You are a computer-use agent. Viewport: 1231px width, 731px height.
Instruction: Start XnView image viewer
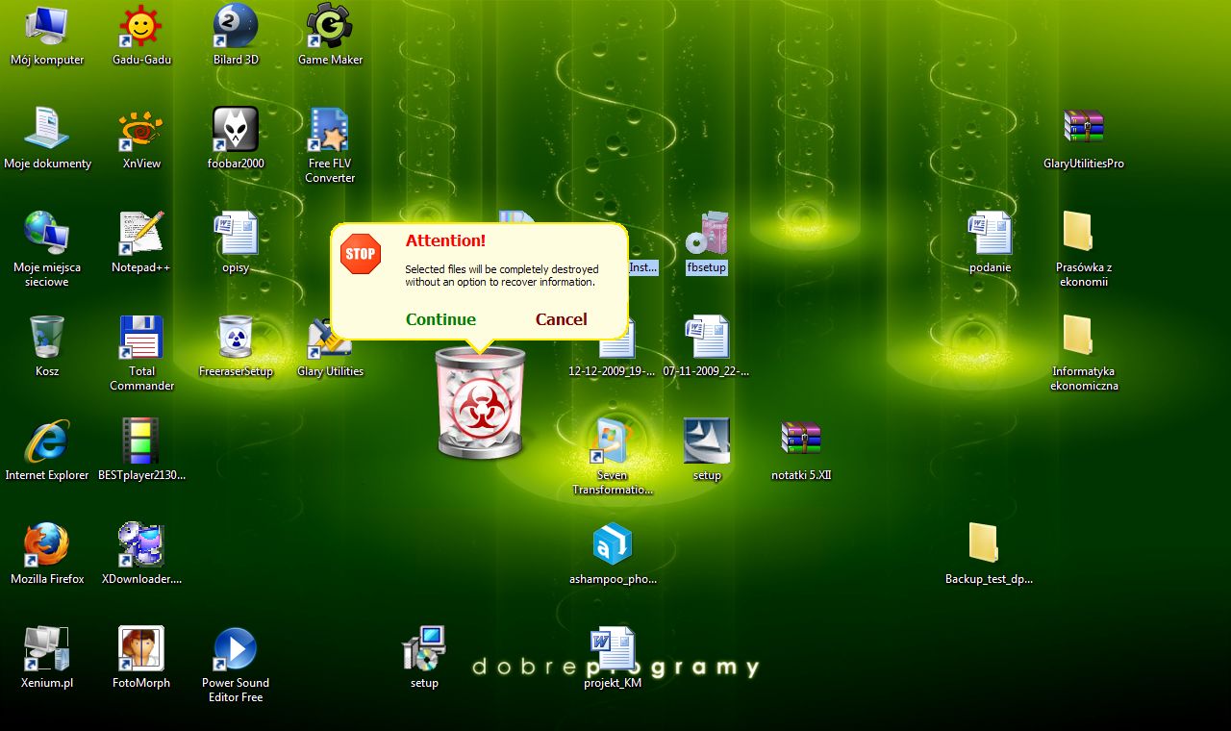pos(140,128)
